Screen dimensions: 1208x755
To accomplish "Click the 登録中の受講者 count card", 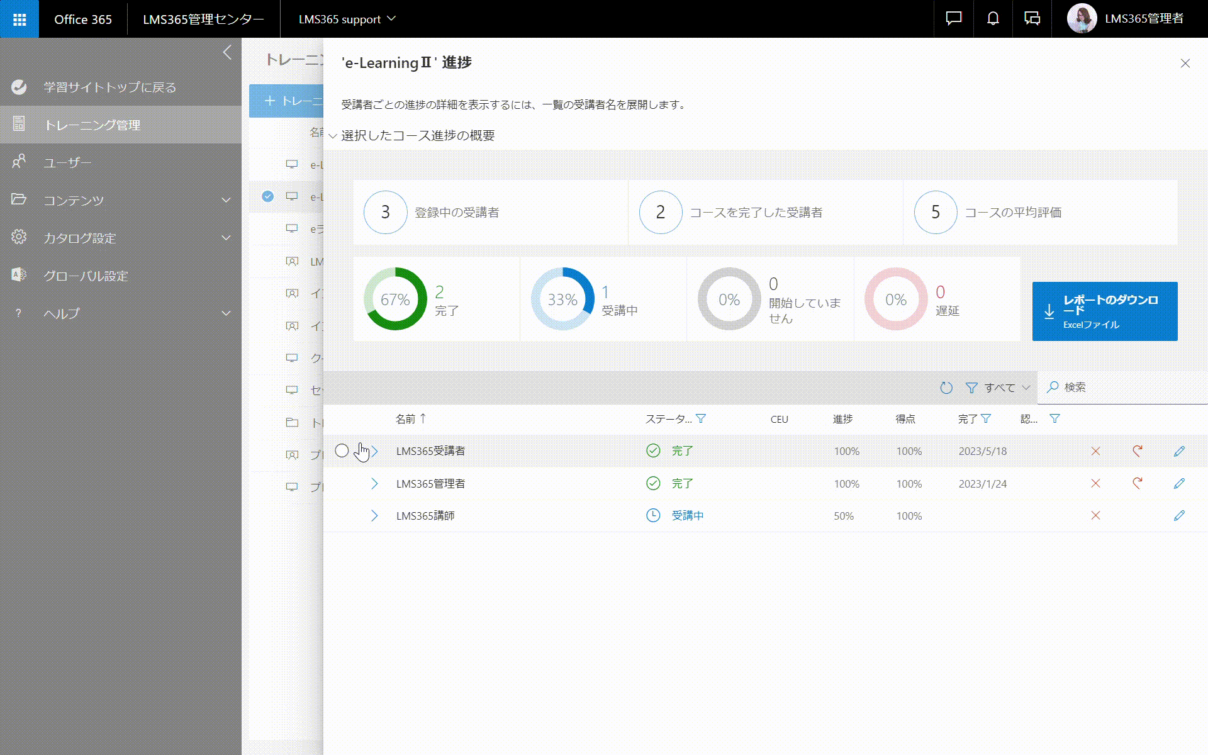I will [491, 212].
